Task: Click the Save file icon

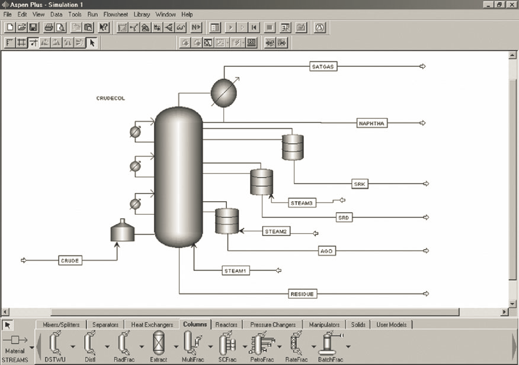Action: click(x=33, y=27)
